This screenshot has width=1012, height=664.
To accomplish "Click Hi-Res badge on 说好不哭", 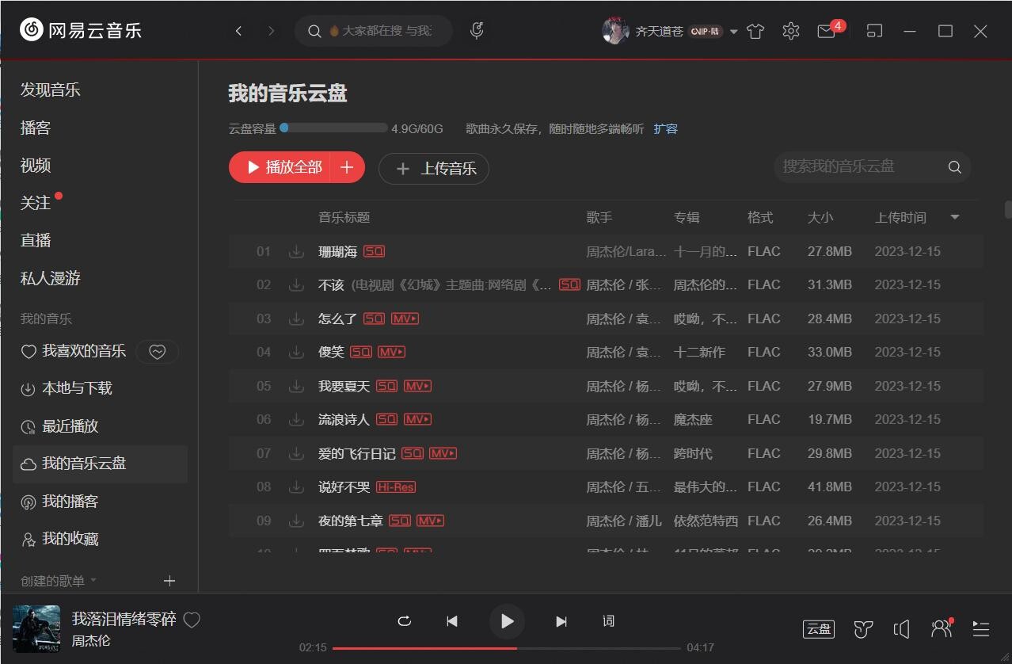I will point(396,487).
